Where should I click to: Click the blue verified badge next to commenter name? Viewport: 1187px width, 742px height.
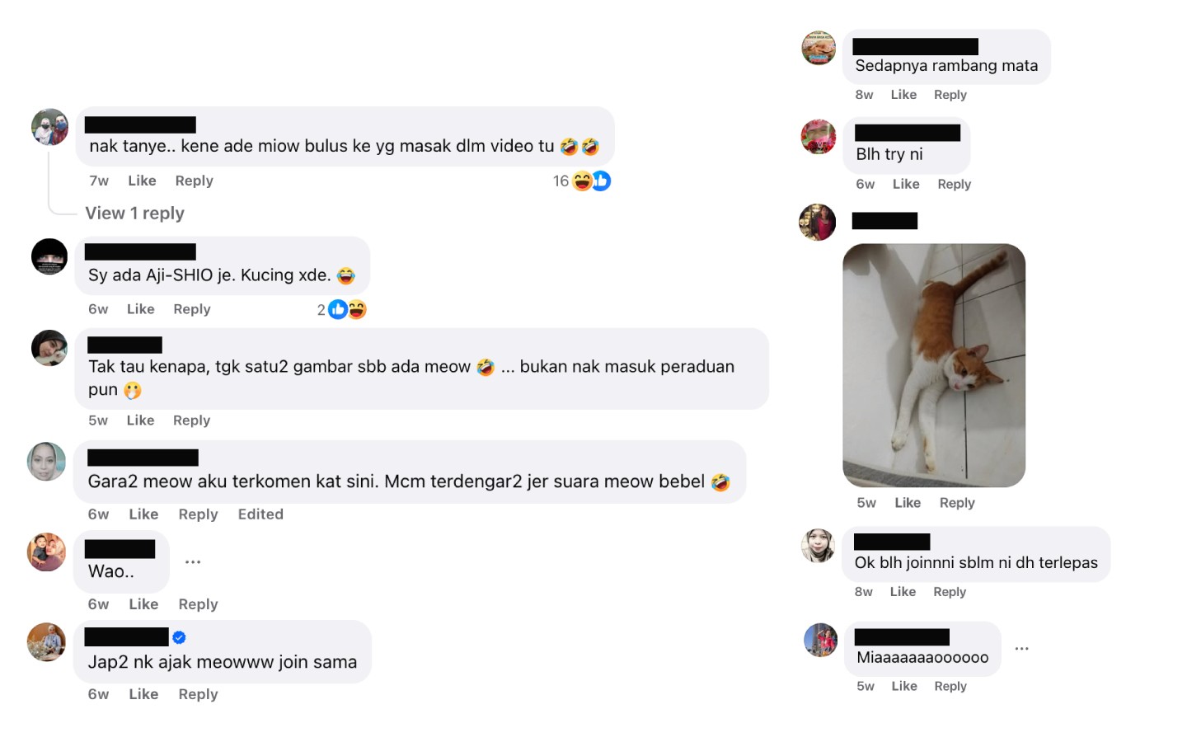[179, 637]
